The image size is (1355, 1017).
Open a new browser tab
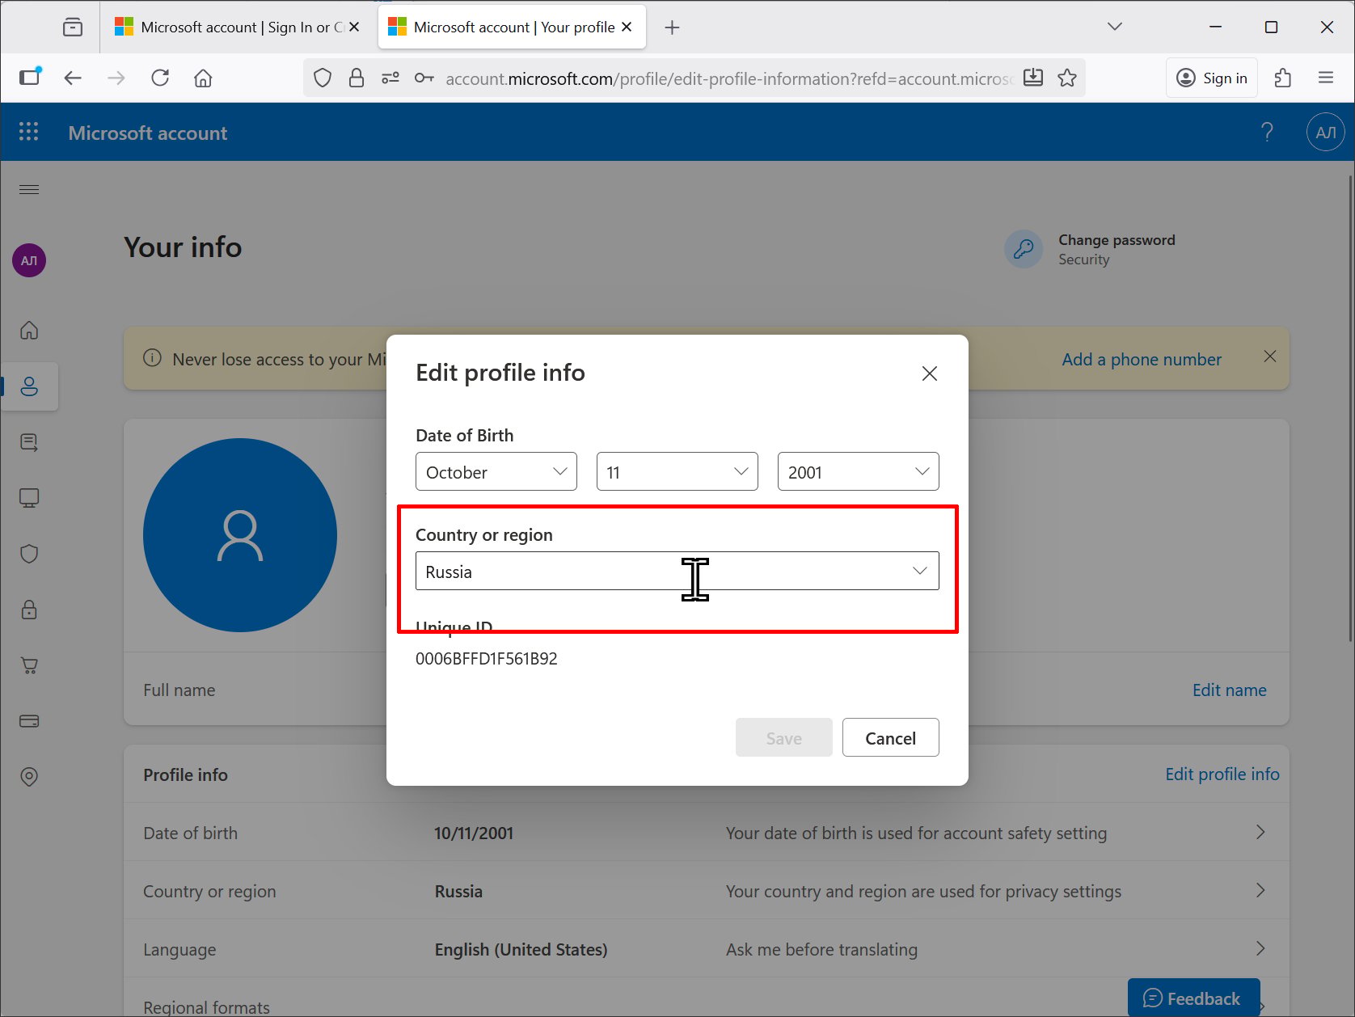click(672, 27)
